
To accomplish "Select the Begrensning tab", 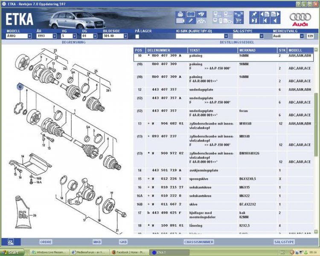I will pyautogui.click(x=74, y=43).
